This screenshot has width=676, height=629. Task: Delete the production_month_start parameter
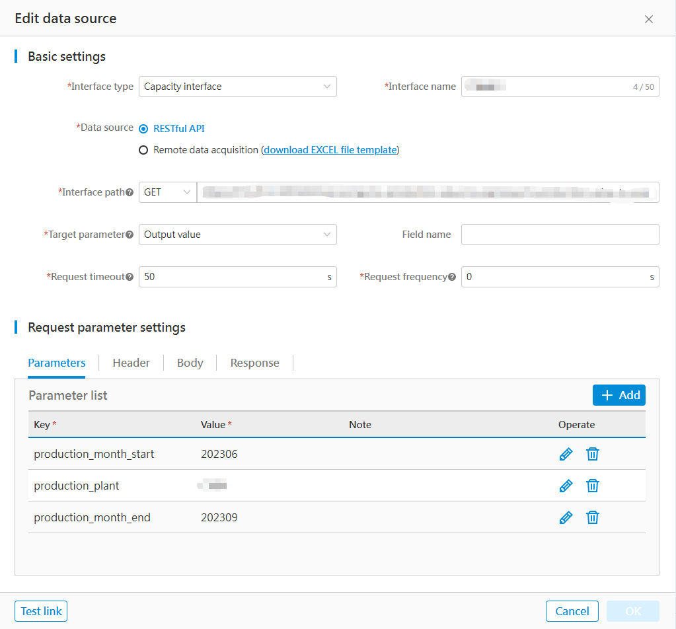pyautogui.click(x=593, y=454)
